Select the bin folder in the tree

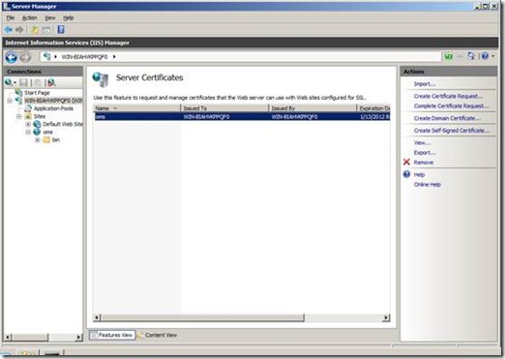click(55, 140)
